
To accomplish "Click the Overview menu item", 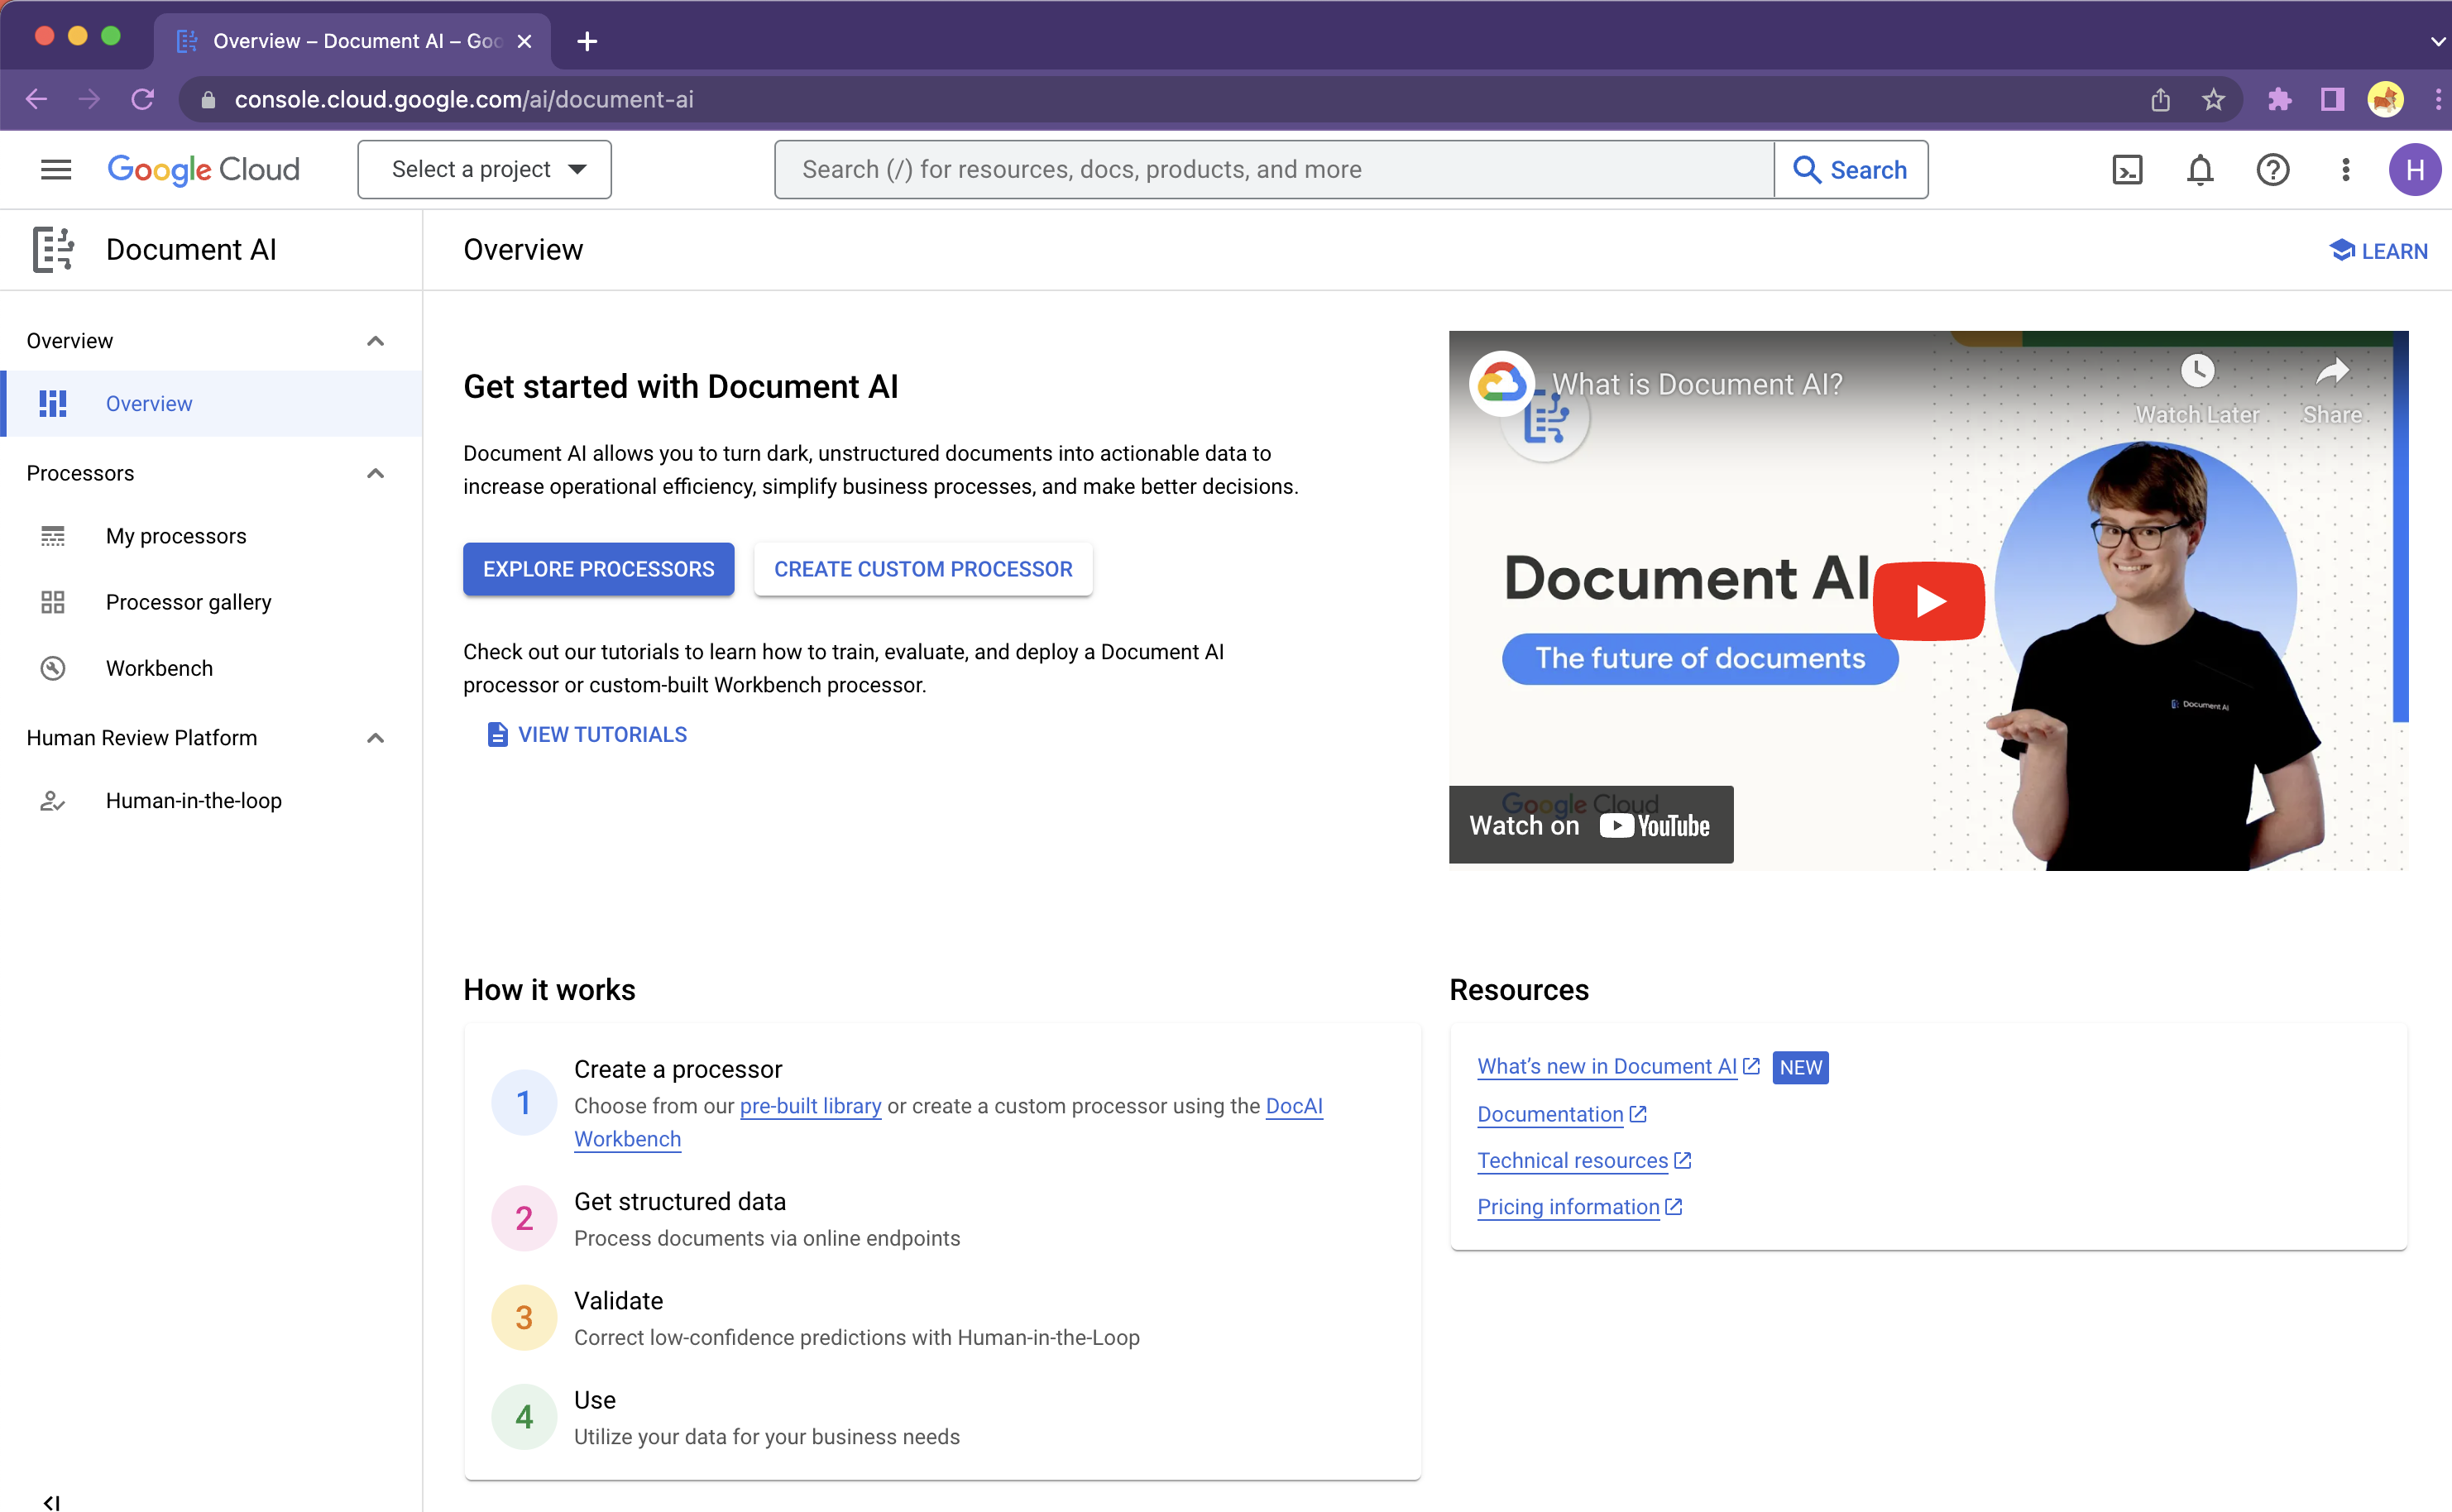I will (x=149, y=403).
